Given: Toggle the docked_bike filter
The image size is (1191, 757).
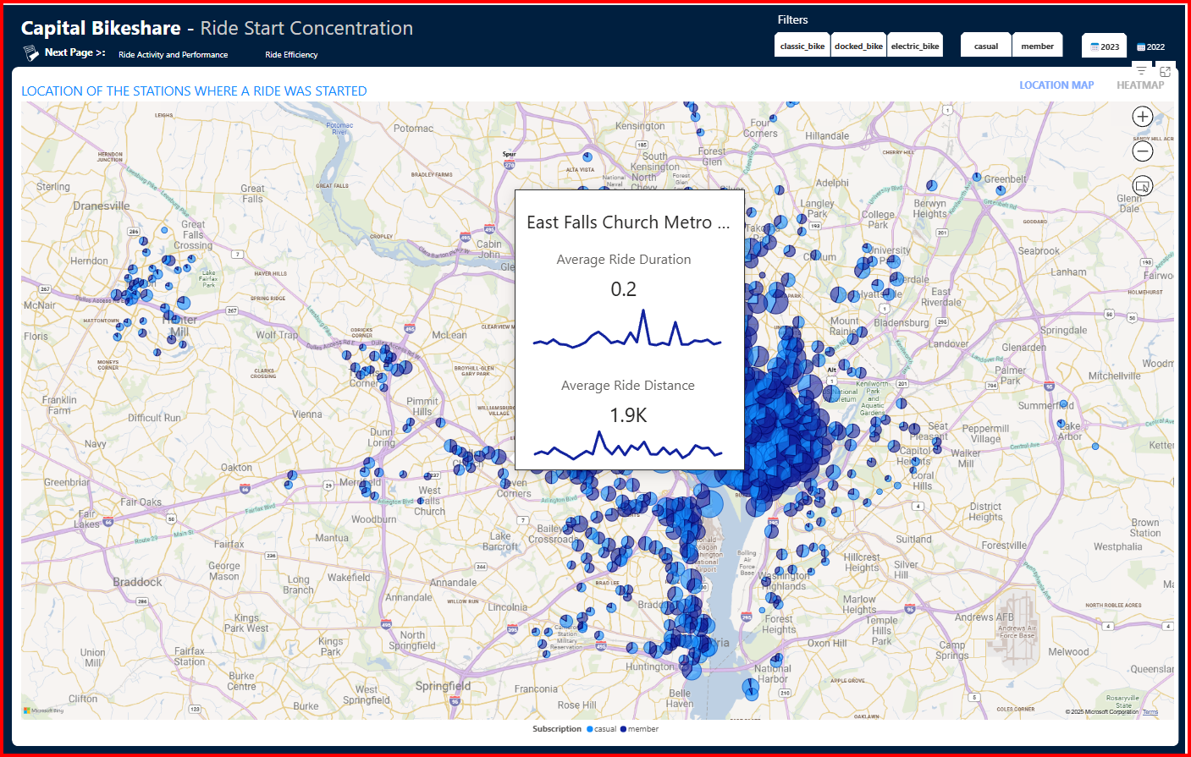Looking at the screenshot, I should 858,47.
